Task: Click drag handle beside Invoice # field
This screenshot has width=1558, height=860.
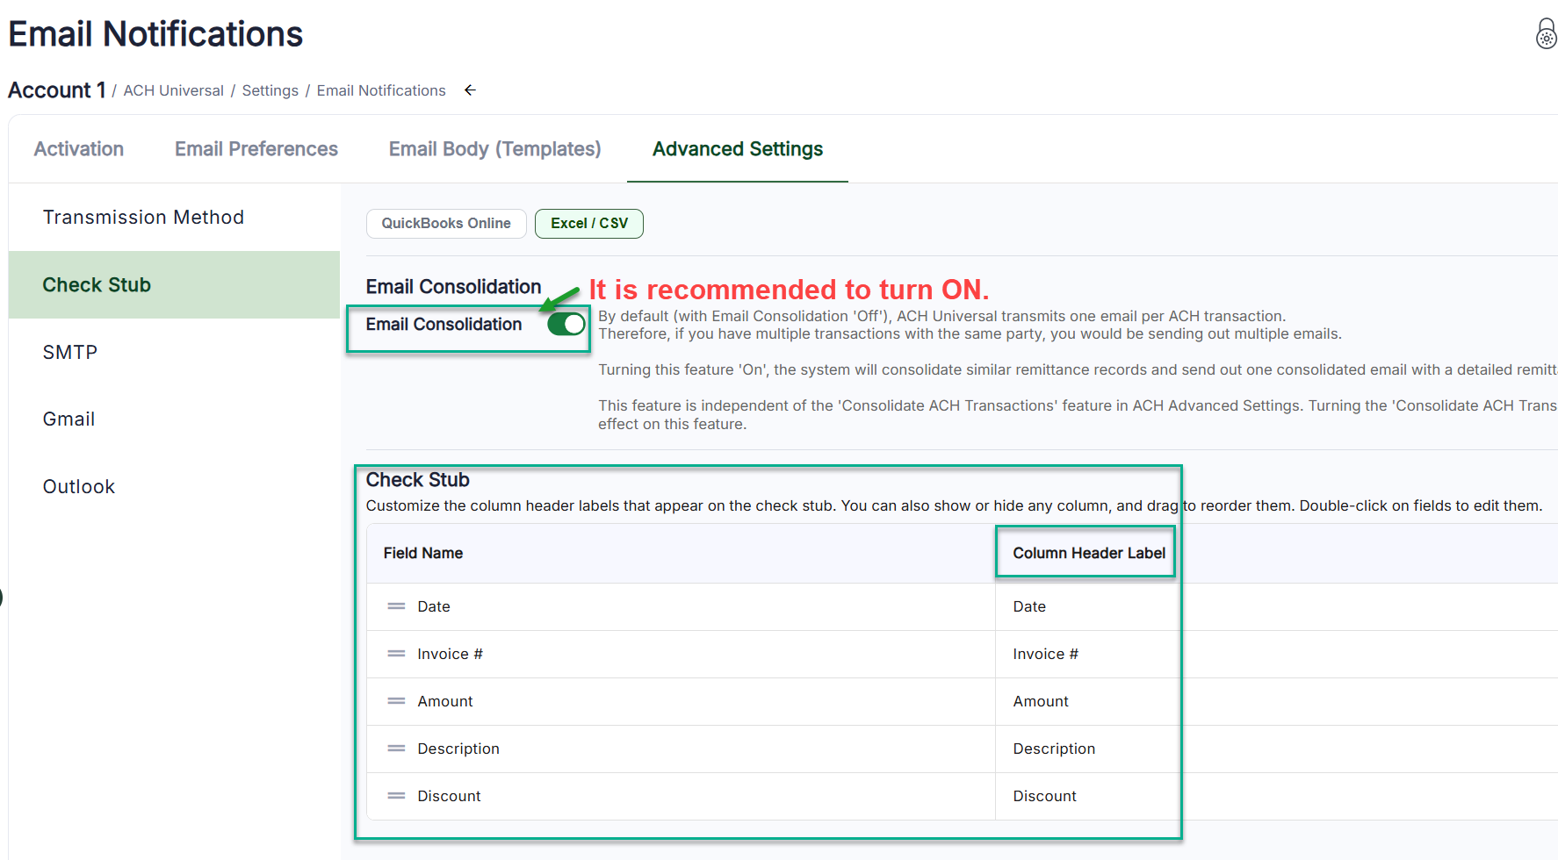Action: point(397,654)
